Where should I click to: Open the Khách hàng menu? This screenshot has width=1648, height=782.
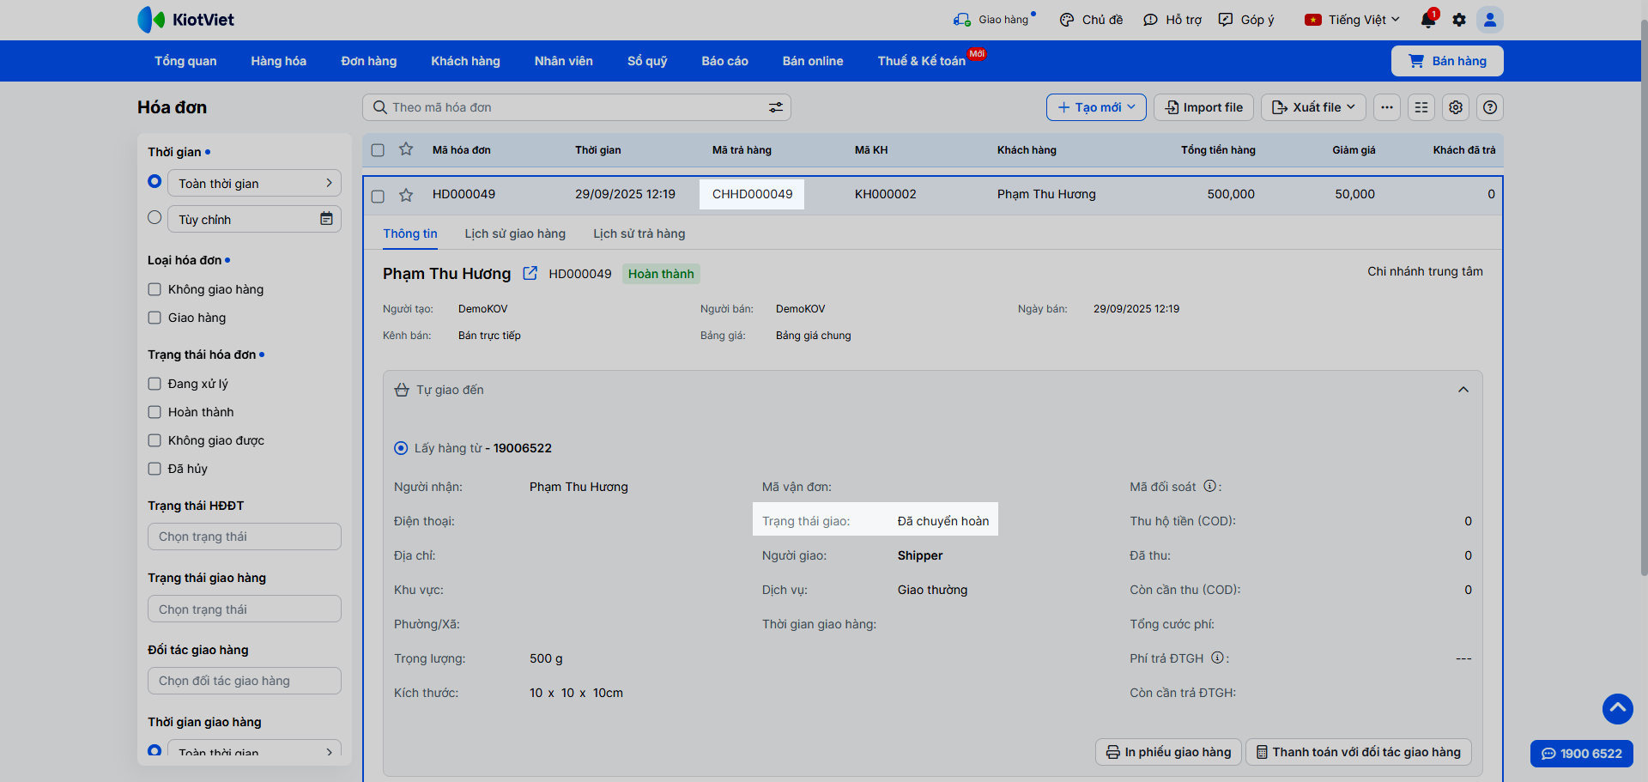[465, 61]
